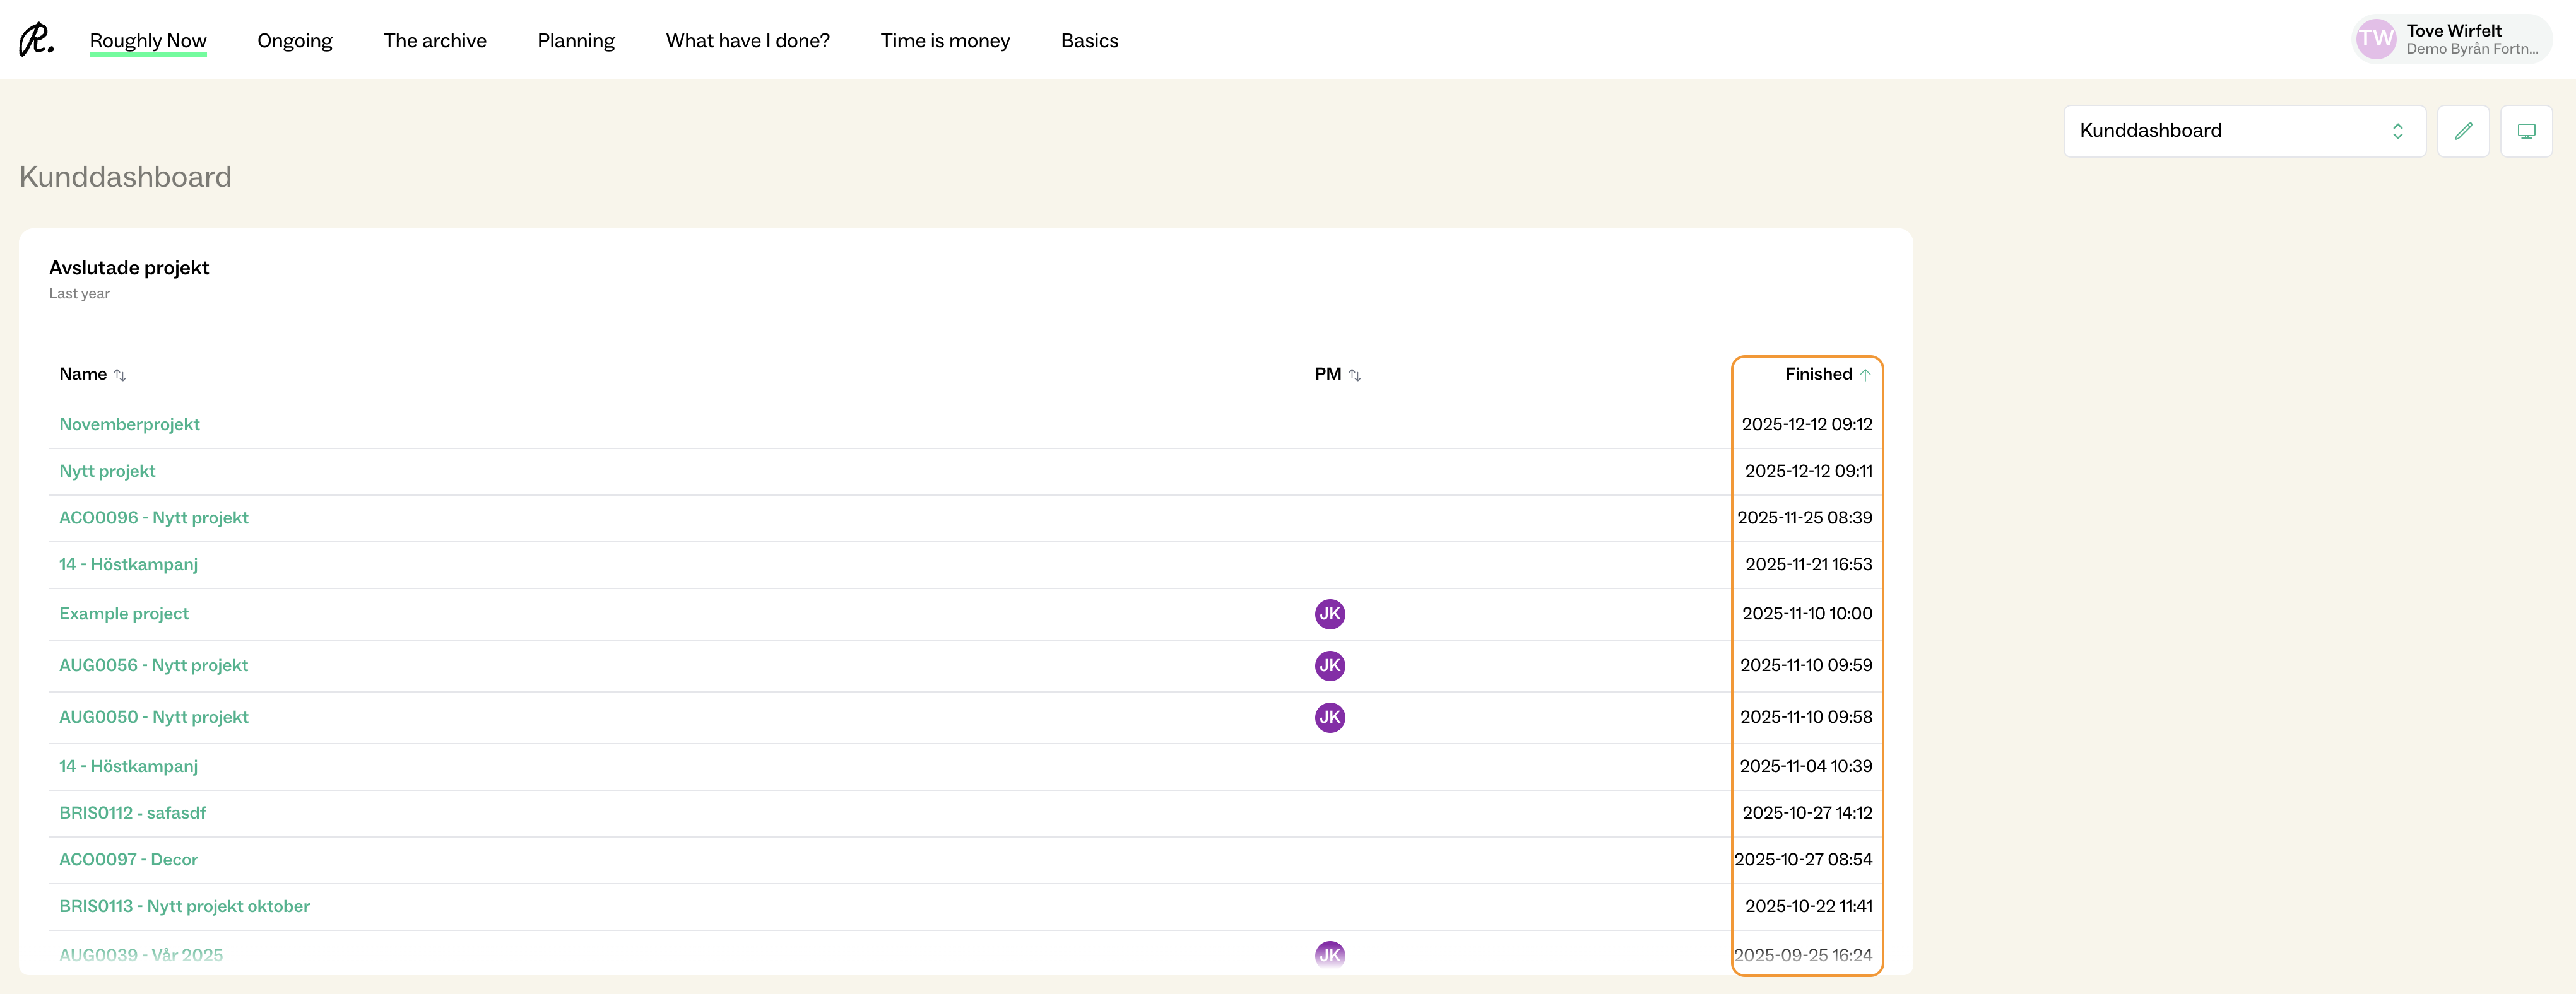This screenshot has height=994, width=2576.
Task: Open the Novemberprojekt link
Action: click(x=129, y=424)
